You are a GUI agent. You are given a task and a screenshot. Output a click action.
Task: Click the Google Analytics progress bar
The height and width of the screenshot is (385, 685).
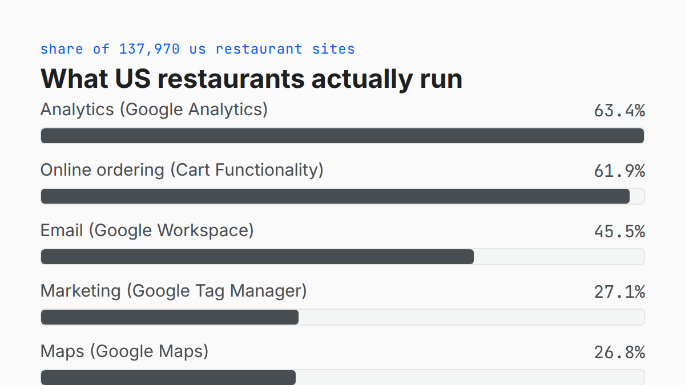click(x=342, y=136)
